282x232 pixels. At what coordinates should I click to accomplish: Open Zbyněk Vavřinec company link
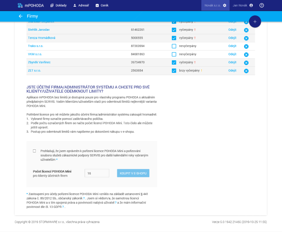[x=39, y=62]
